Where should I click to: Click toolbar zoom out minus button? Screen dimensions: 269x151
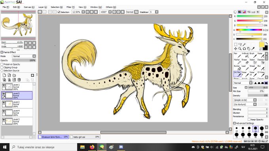87,12
